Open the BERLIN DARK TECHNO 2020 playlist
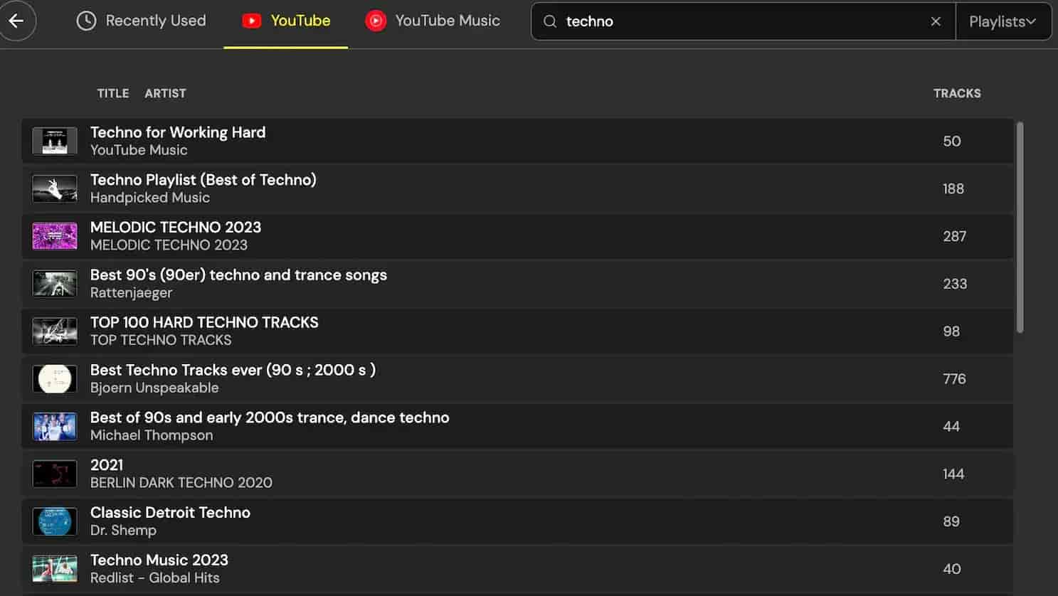Viewport: 1058px width, 596px height. point(181,474)
